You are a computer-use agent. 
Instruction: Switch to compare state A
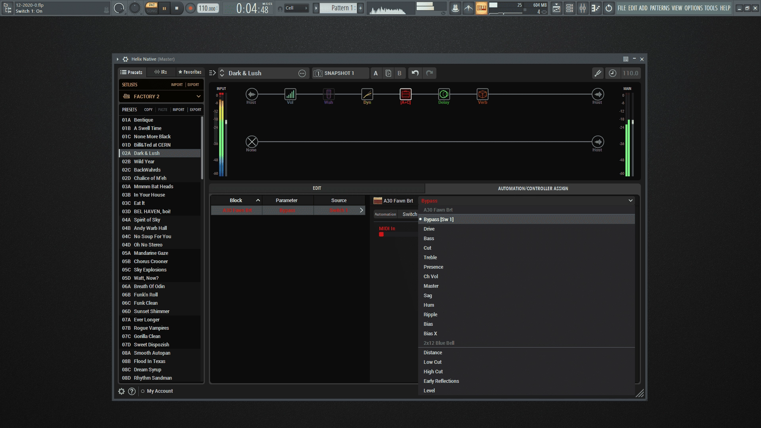[x=376, y=73]
